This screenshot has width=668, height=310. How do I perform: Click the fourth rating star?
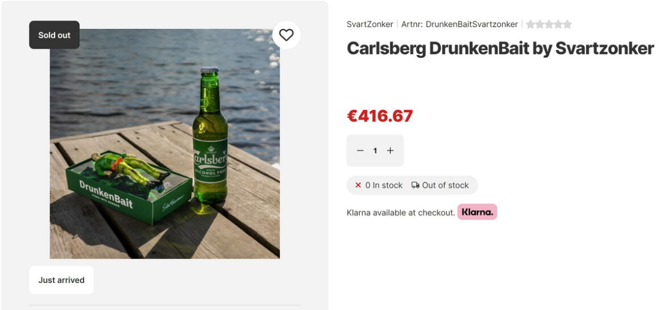558,24
